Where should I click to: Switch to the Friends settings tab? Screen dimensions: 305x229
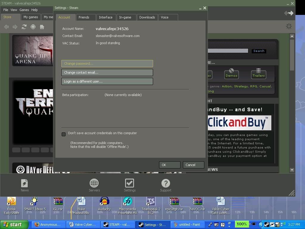point(84,17)
